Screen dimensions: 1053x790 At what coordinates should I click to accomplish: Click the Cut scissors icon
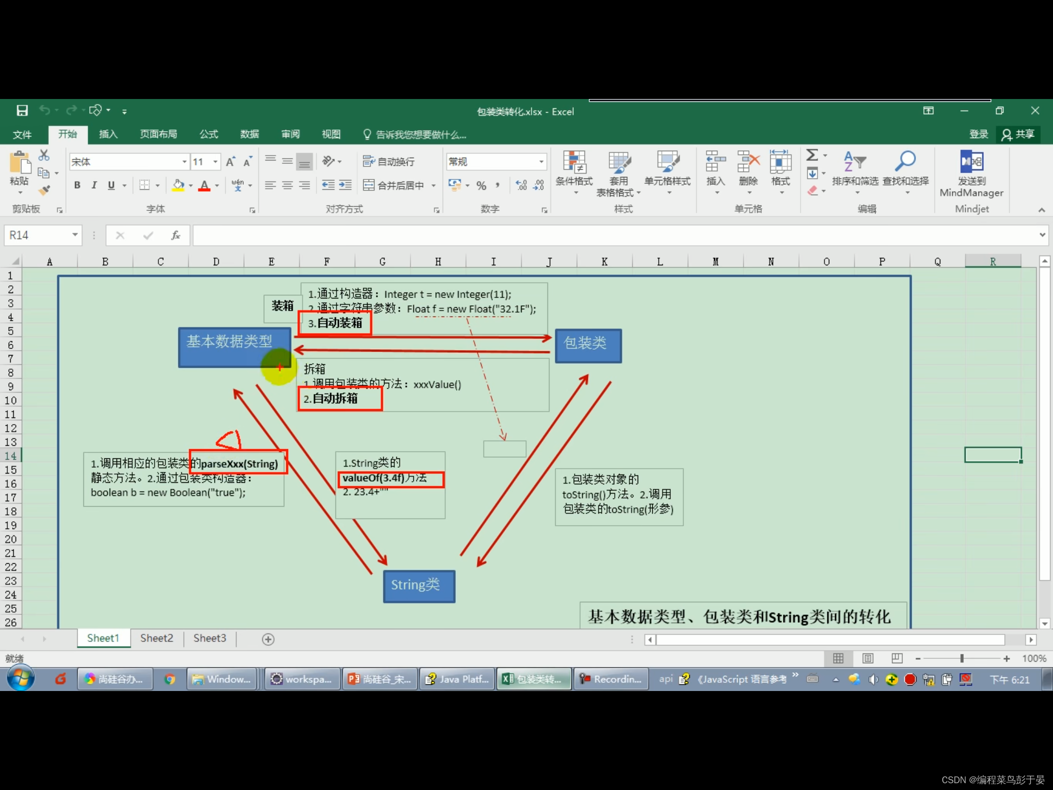[44, 156]
